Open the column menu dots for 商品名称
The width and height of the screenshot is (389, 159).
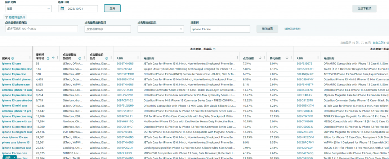[x=237, y=58]
